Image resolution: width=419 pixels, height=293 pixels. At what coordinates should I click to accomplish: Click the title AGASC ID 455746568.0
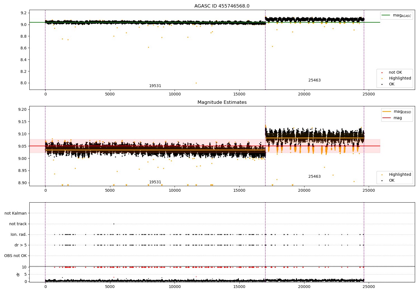pos(222,6)
